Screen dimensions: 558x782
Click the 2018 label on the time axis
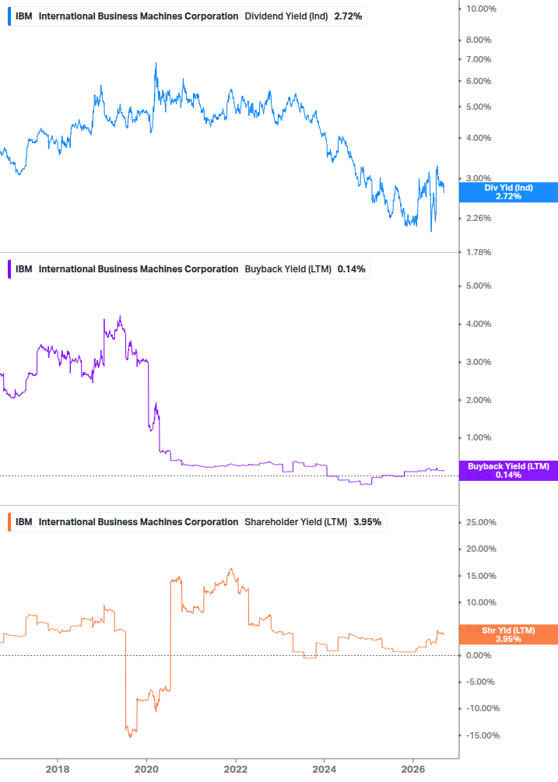pos(58,769)
